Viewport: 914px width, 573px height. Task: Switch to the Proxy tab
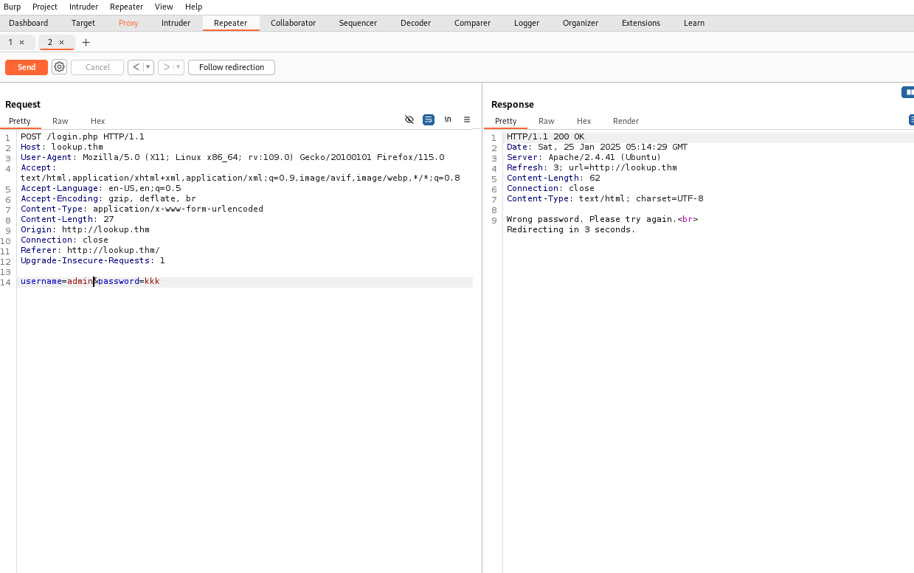(x=128, y=23)
